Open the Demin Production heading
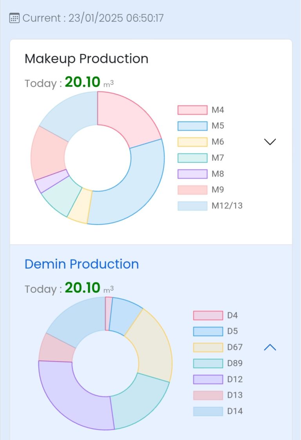The height and width of the screenshot is (440, 301). coord(82,264)
